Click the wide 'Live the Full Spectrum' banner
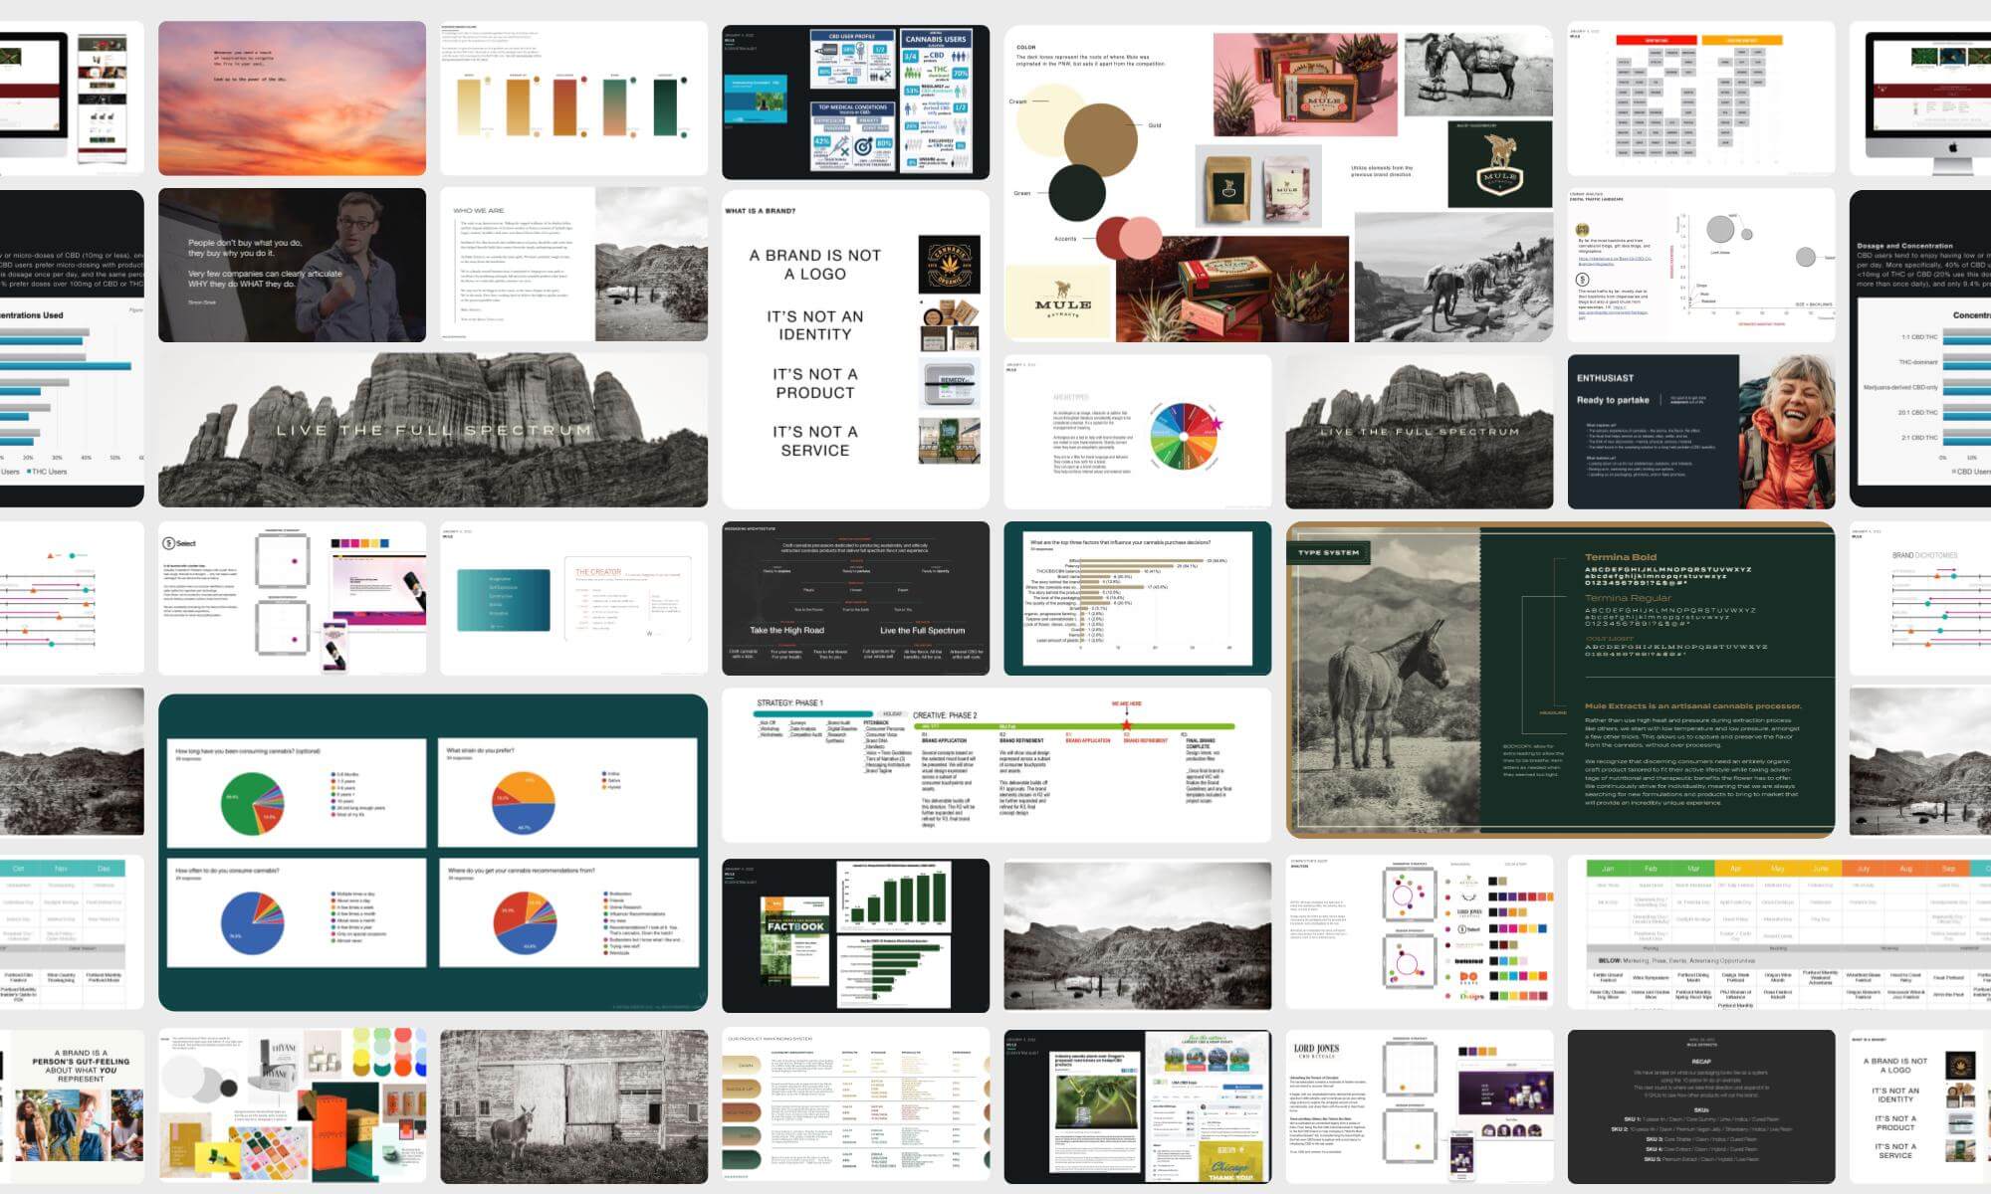 pyautogui.click(x=432, y=430)
